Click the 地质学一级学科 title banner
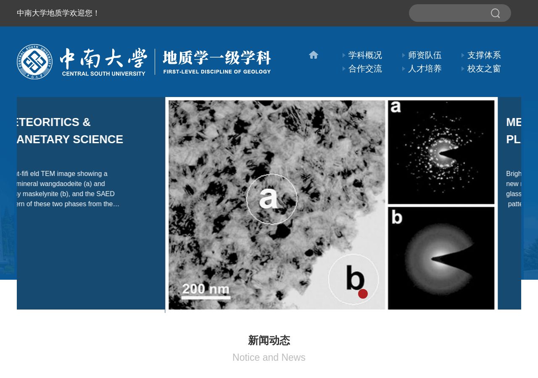 [x=217, y=62]
